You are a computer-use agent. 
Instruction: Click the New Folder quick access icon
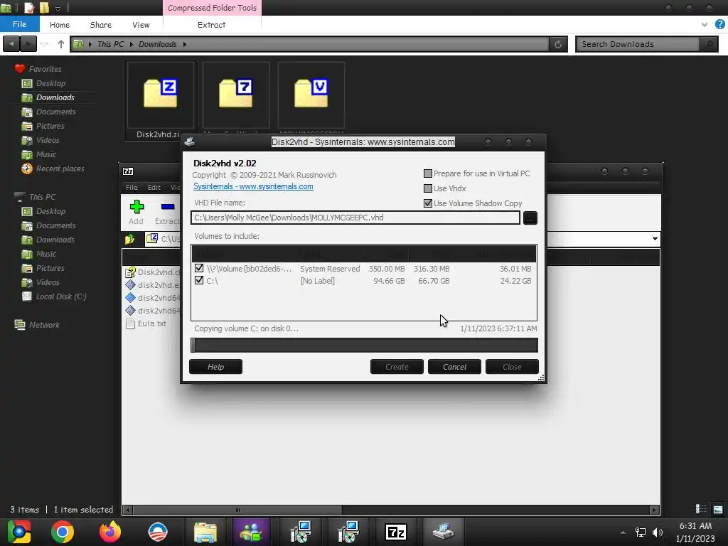[x=44, y=8]
